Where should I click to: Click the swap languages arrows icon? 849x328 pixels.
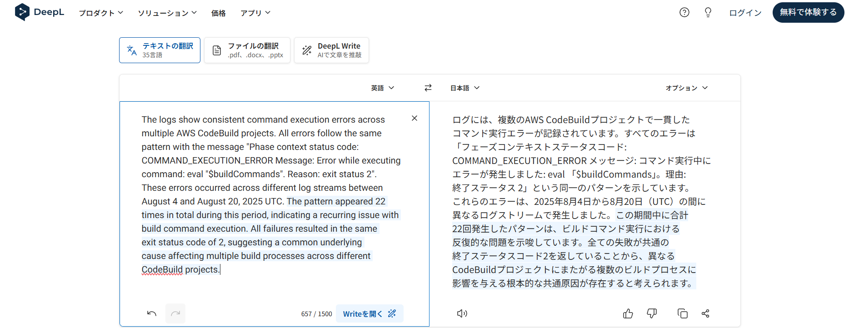pos(428,88)
